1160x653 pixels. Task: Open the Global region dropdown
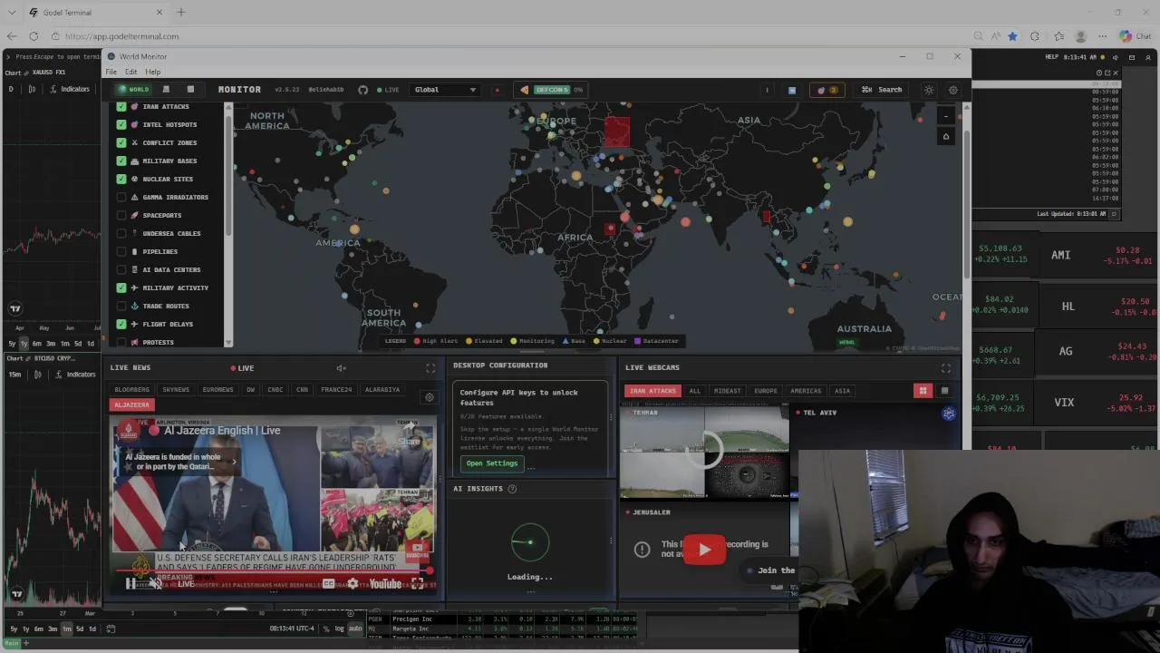[445, 90]
